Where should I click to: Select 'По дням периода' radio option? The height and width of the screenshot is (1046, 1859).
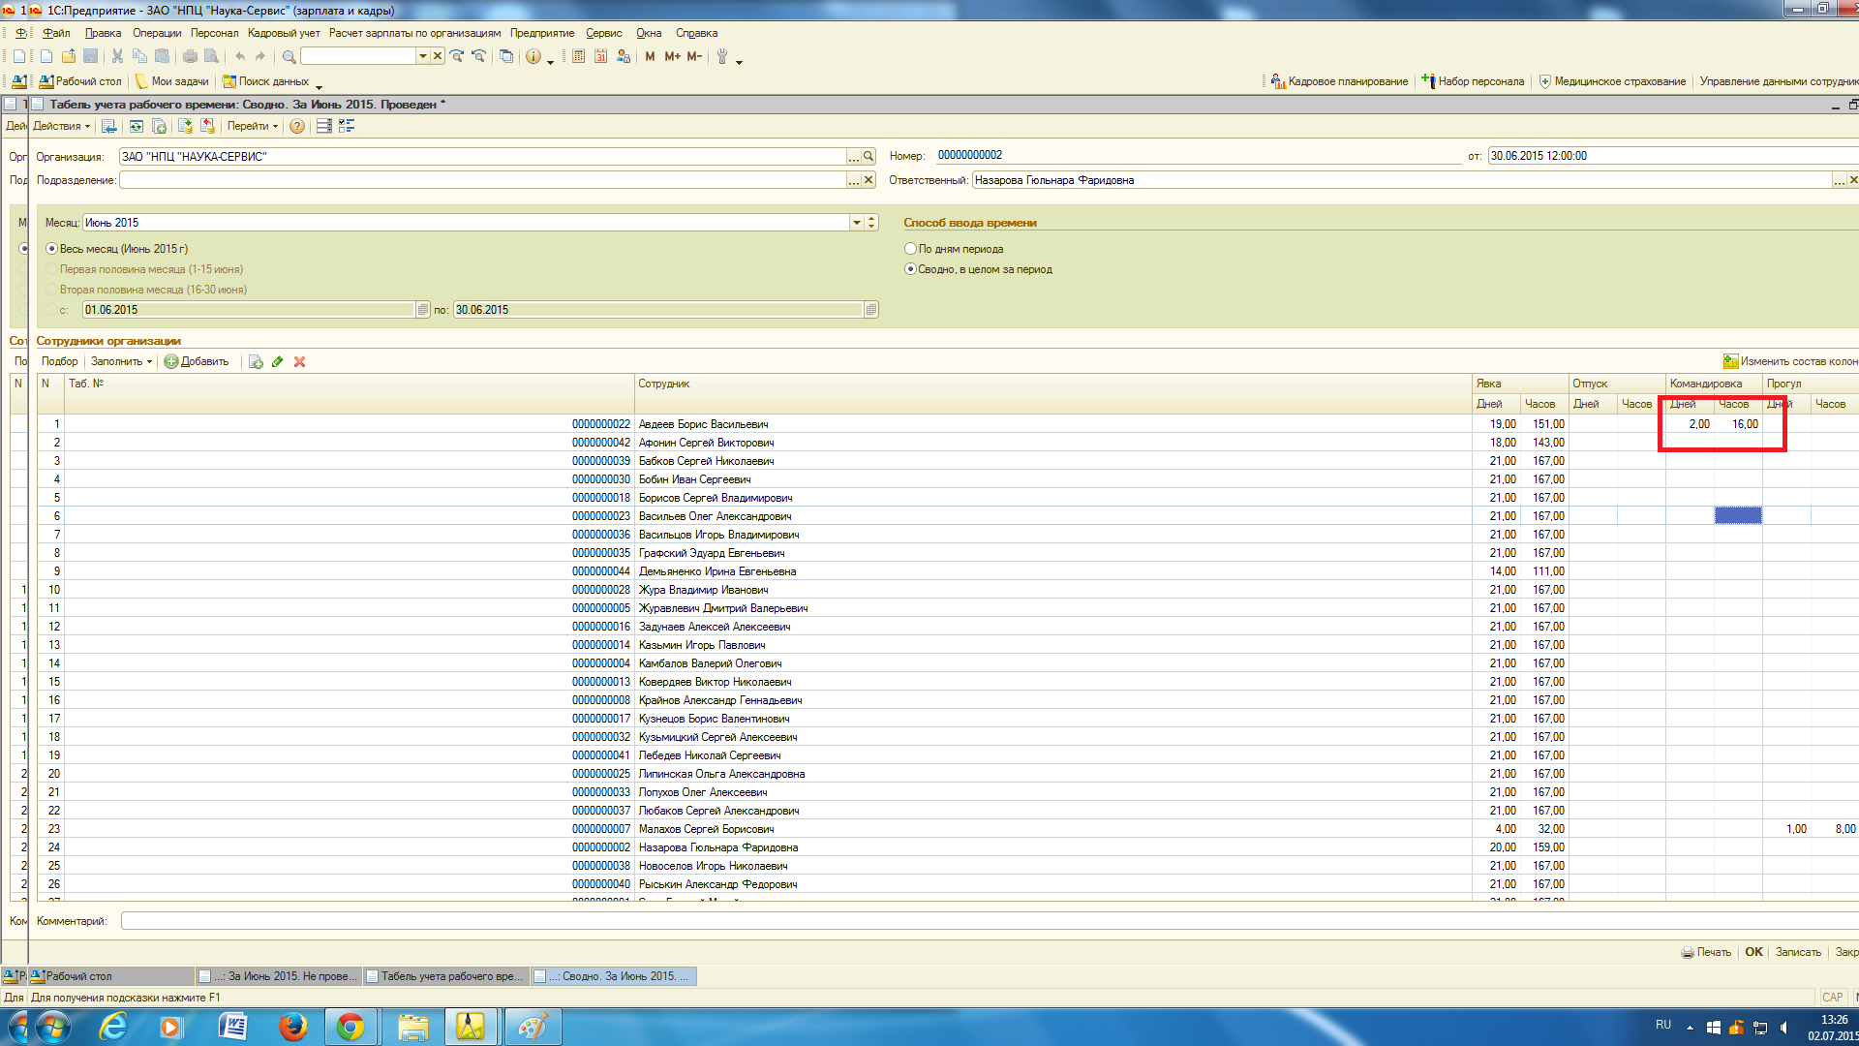coord(910,249)
